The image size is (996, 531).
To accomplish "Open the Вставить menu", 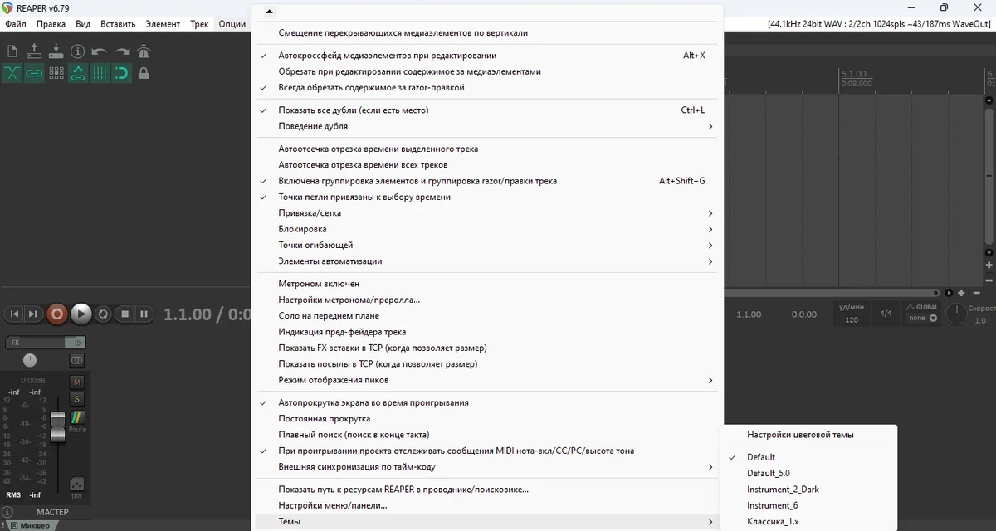I will click(118, 24).
